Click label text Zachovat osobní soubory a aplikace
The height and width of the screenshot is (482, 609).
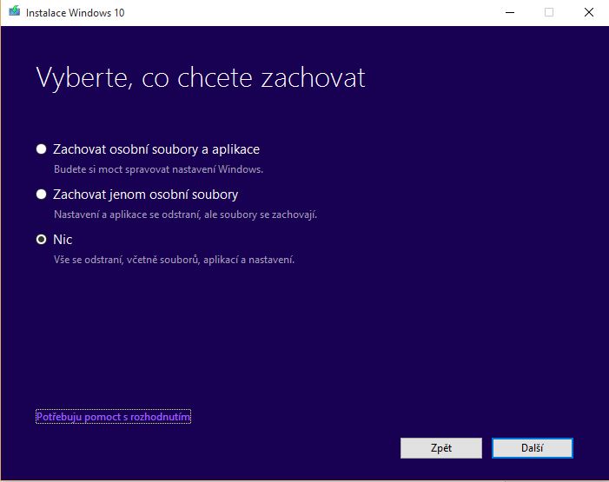[x=156, y=149]
